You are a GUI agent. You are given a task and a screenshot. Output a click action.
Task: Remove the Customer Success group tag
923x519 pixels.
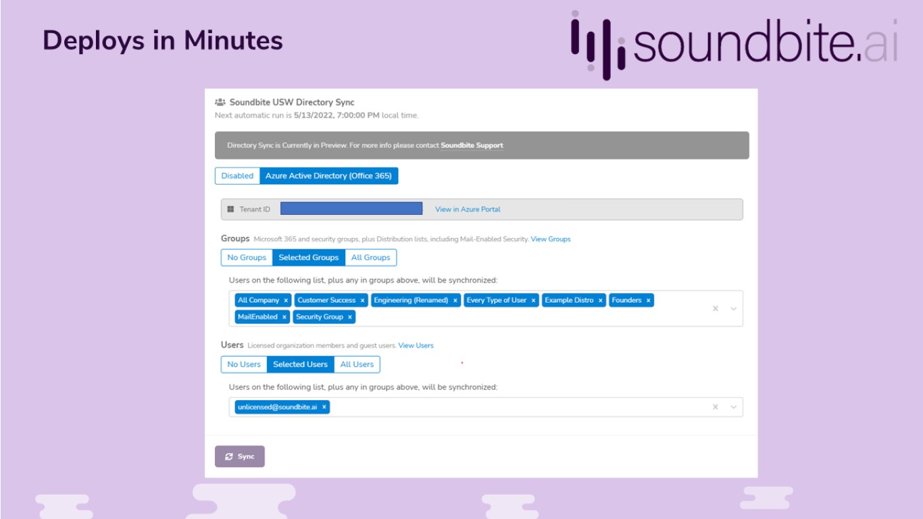(362, 300)
